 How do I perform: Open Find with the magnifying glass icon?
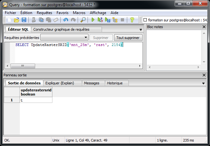(83, 20)
